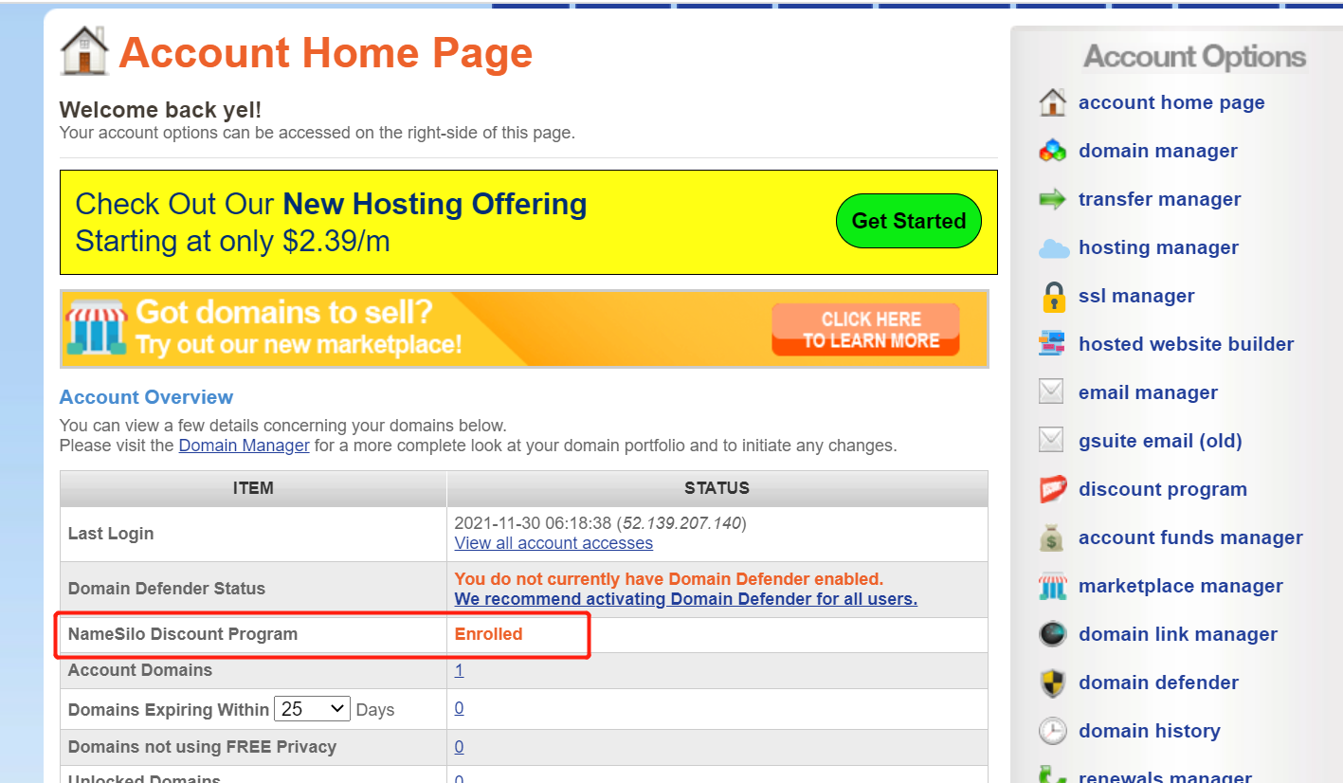Click the Last Login row label
The image size is (1343, 783).
111,534
